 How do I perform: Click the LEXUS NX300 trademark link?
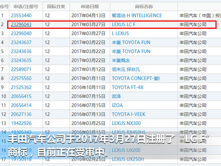[x=126, y=123]
